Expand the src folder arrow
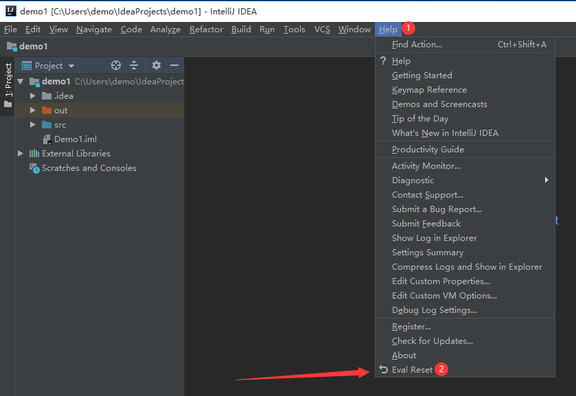576x396 pixels. coord(33,124)
